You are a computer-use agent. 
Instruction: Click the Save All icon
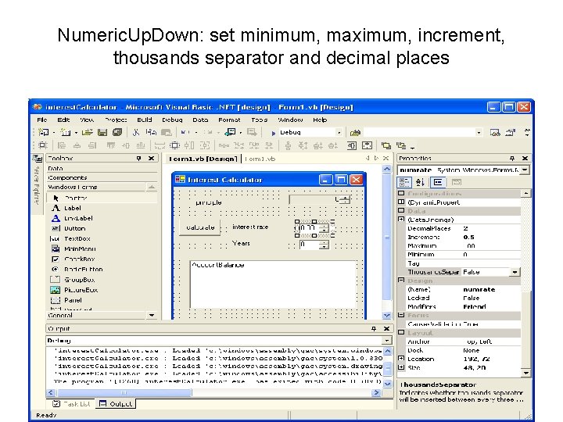117,132
